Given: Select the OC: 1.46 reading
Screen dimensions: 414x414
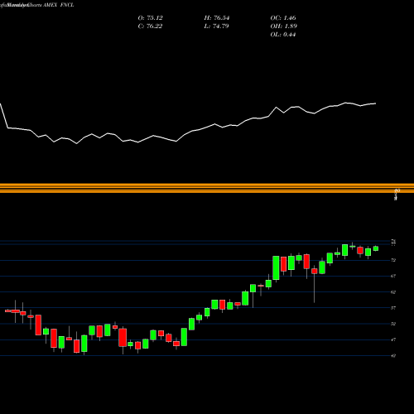Looking at the screenshot, I should point(283,18).
